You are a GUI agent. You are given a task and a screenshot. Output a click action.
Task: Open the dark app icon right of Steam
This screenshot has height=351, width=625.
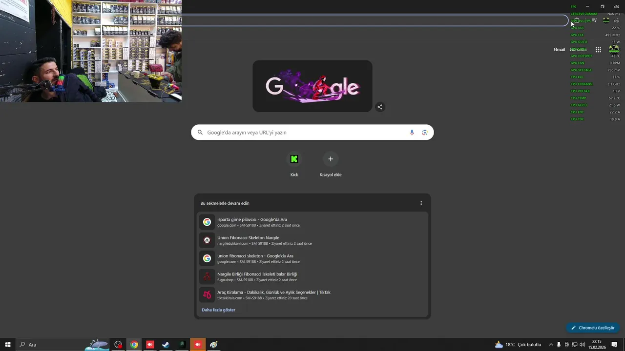tap(182, 345)
